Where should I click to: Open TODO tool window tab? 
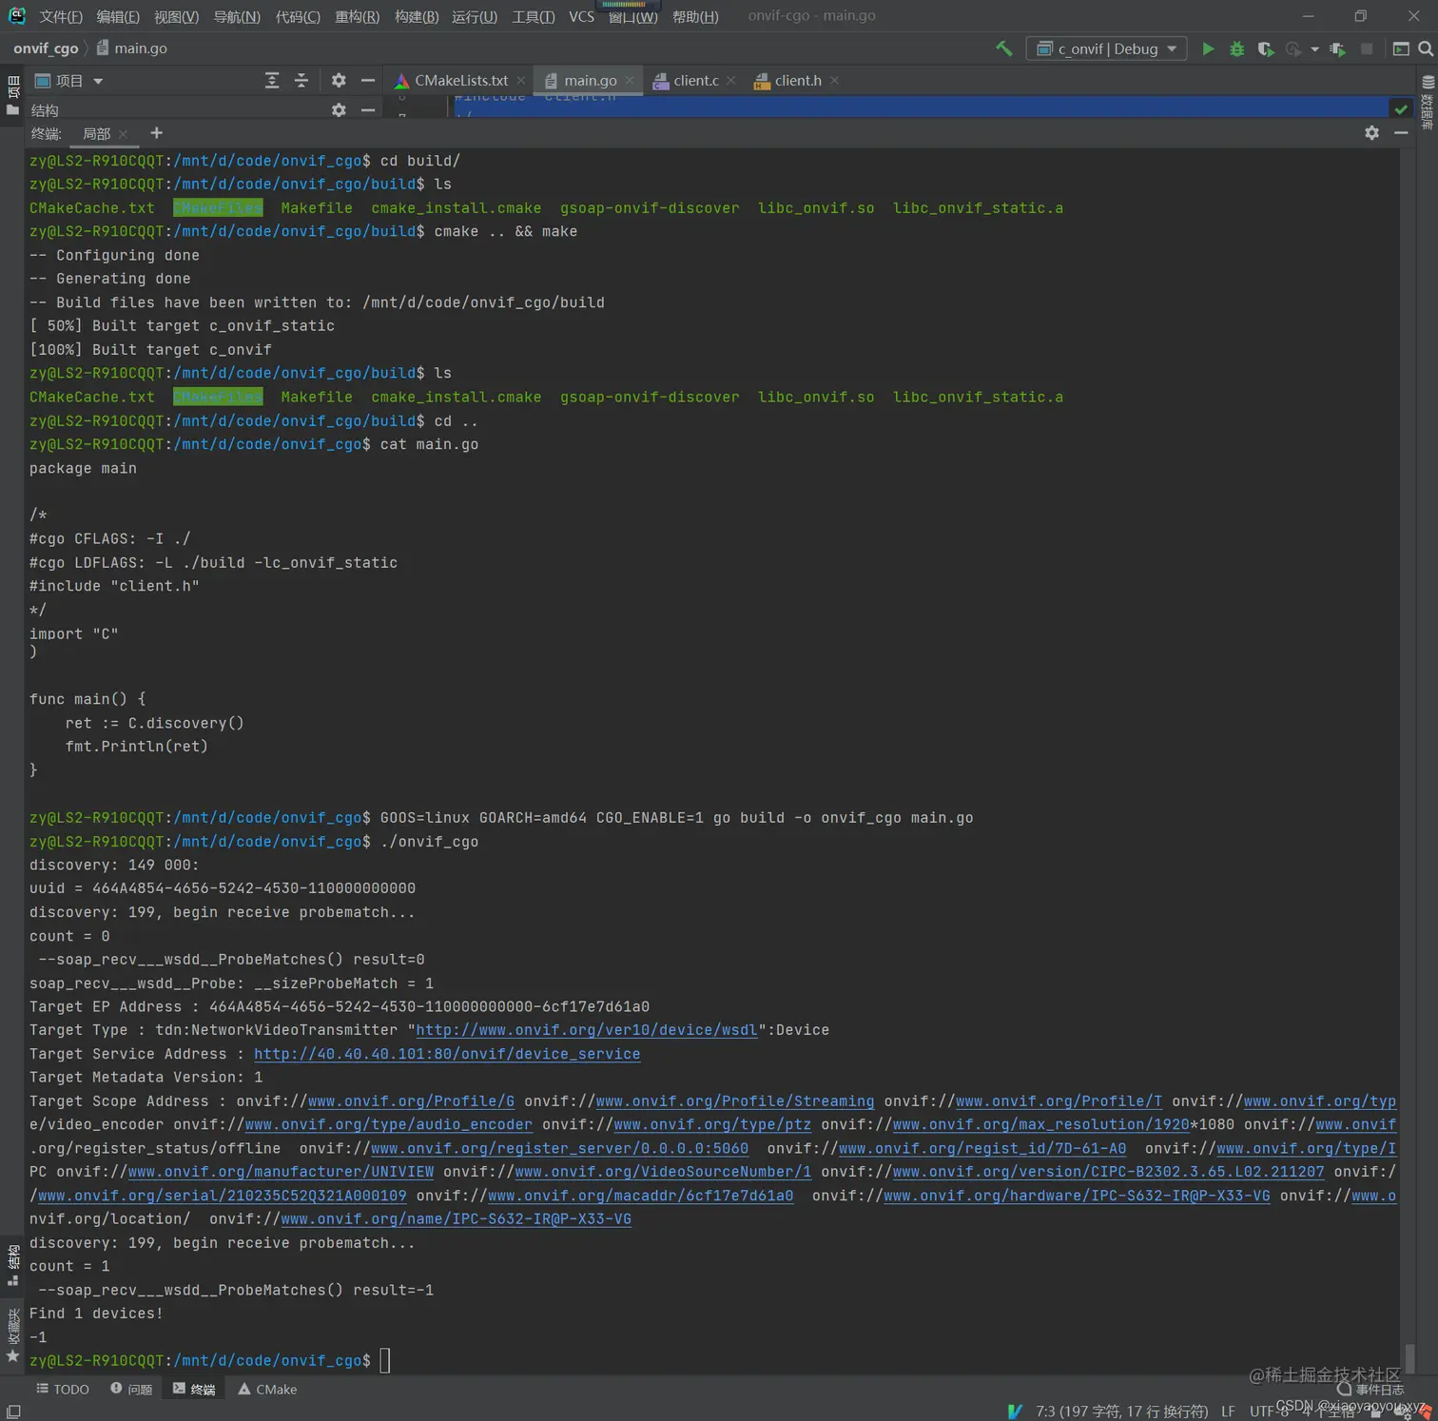(63, 1390)
